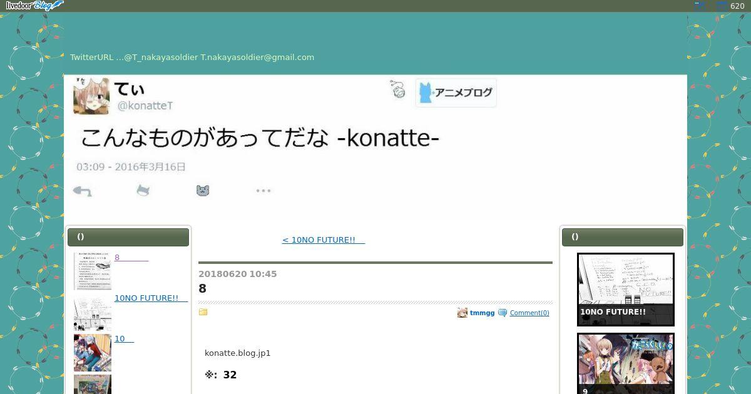Click the right sidebar section header bar
751x394 pixels.
[x=623, y=237]
